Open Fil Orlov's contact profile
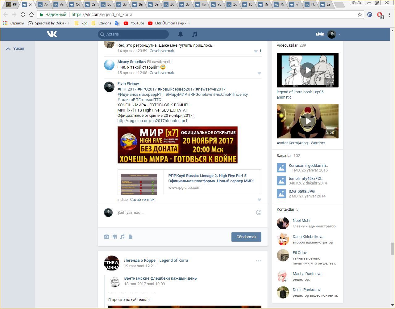The image size is (395, 309). [x=300, y=253]
